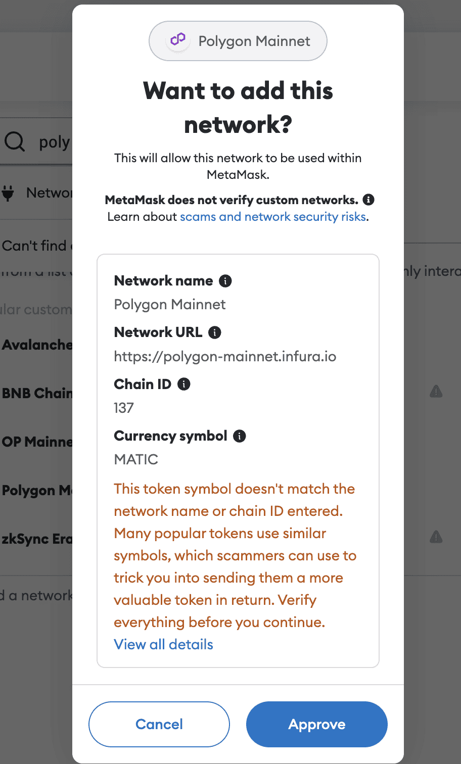Click the network plug icon
461x764 pixels.
click(x=8, y=193)
